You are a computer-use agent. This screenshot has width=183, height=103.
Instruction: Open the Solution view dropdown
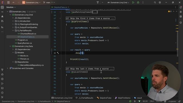tap(11, 7)
